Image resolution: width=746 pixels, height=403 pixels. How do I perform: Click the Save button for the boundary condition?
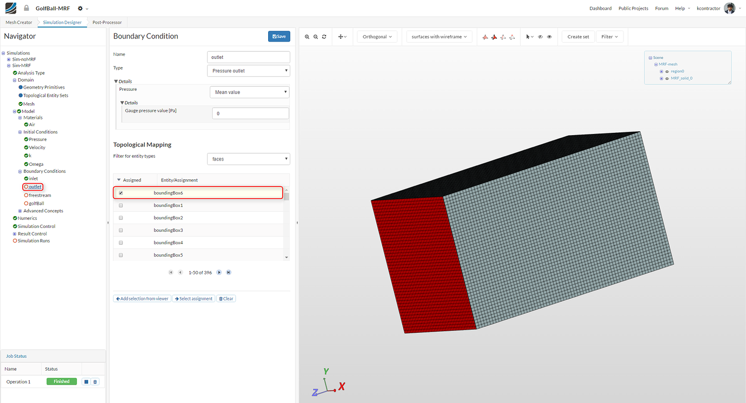point(279,36)
